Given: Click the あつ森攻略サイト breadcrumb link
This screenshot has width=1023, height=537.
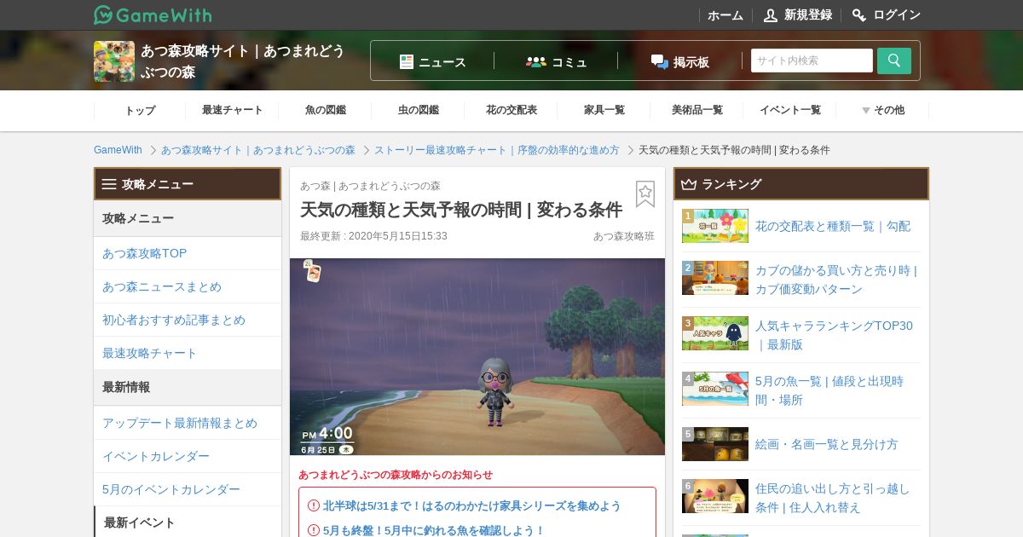Looking at the screenshot, I should click(x=258, y=150).
